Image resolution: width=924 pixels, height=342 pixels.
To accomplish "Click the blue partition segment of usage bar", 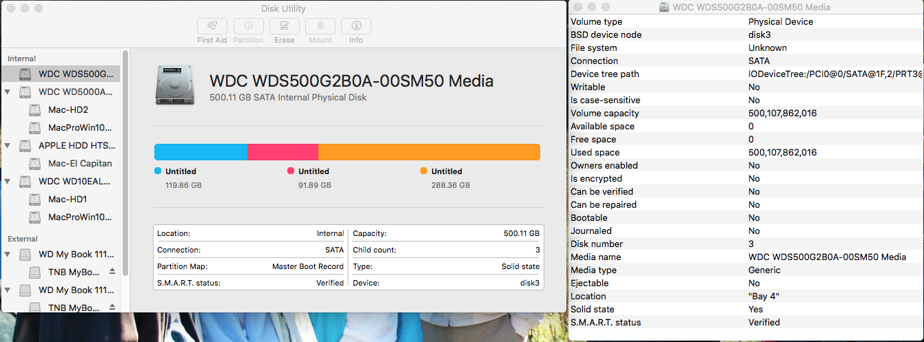I will tap(201, 152).
